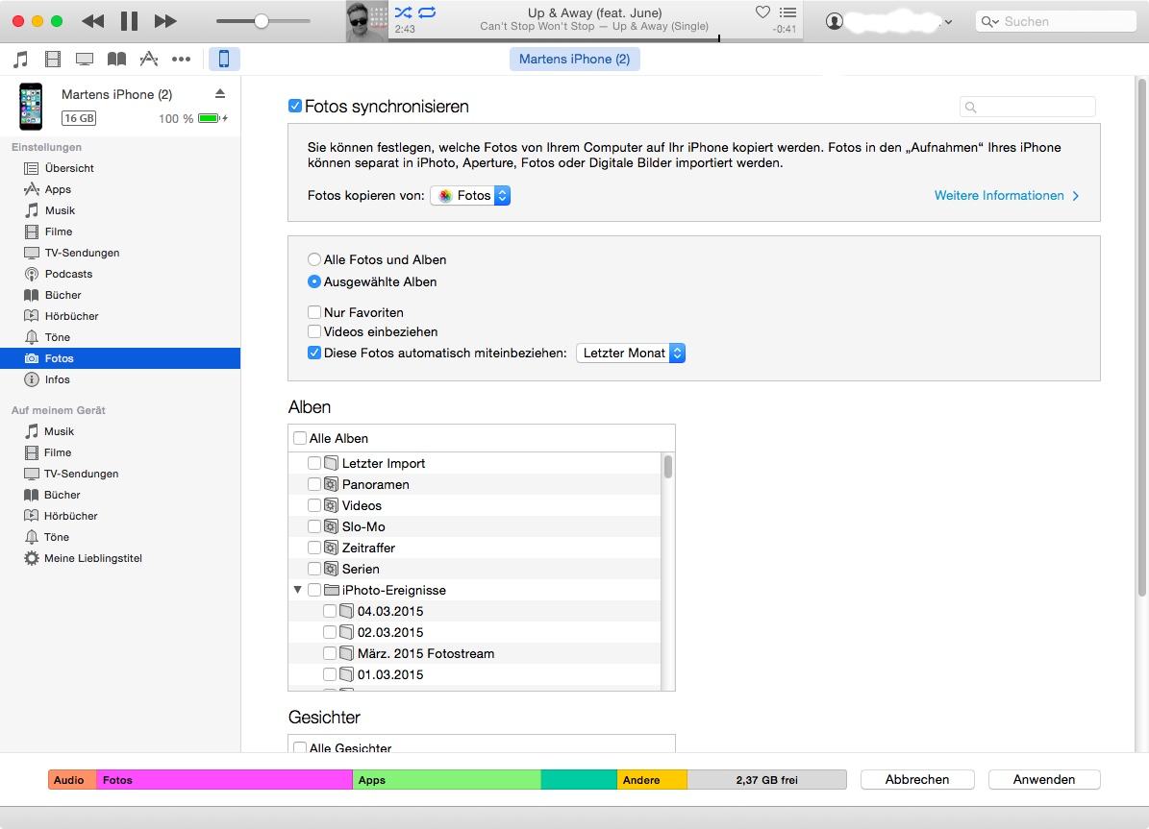Love the song with heart icon
1149x829 pixels.
[x=762, y=12]
